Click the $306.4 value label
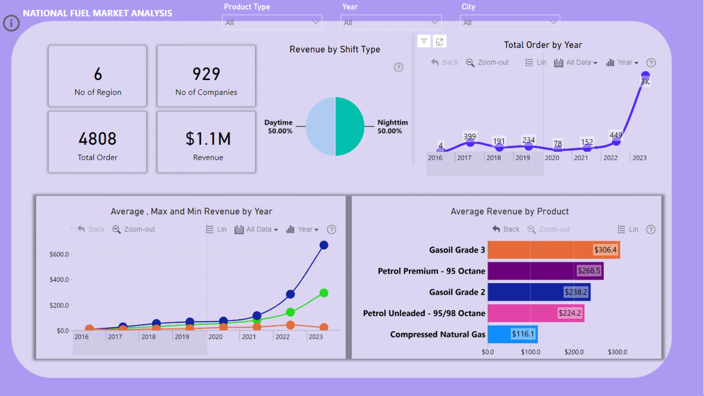 pyautogui.click(x=605, y=250)
